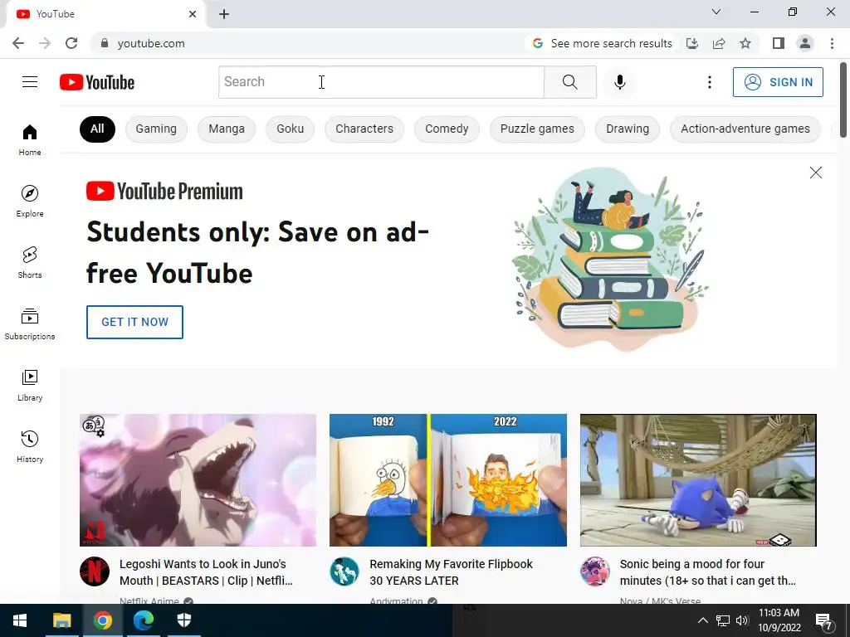Viewport: 850px width, 637px height.
Task: Select the Goku filter chip
Action: [290, 129]
